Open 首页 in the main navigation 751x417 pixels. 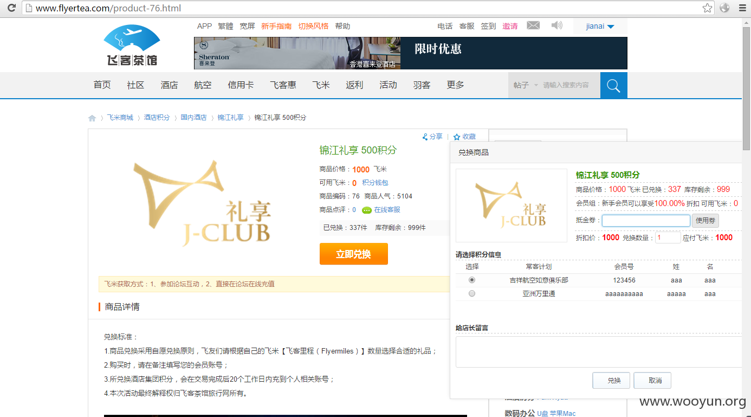pos(102,85)
